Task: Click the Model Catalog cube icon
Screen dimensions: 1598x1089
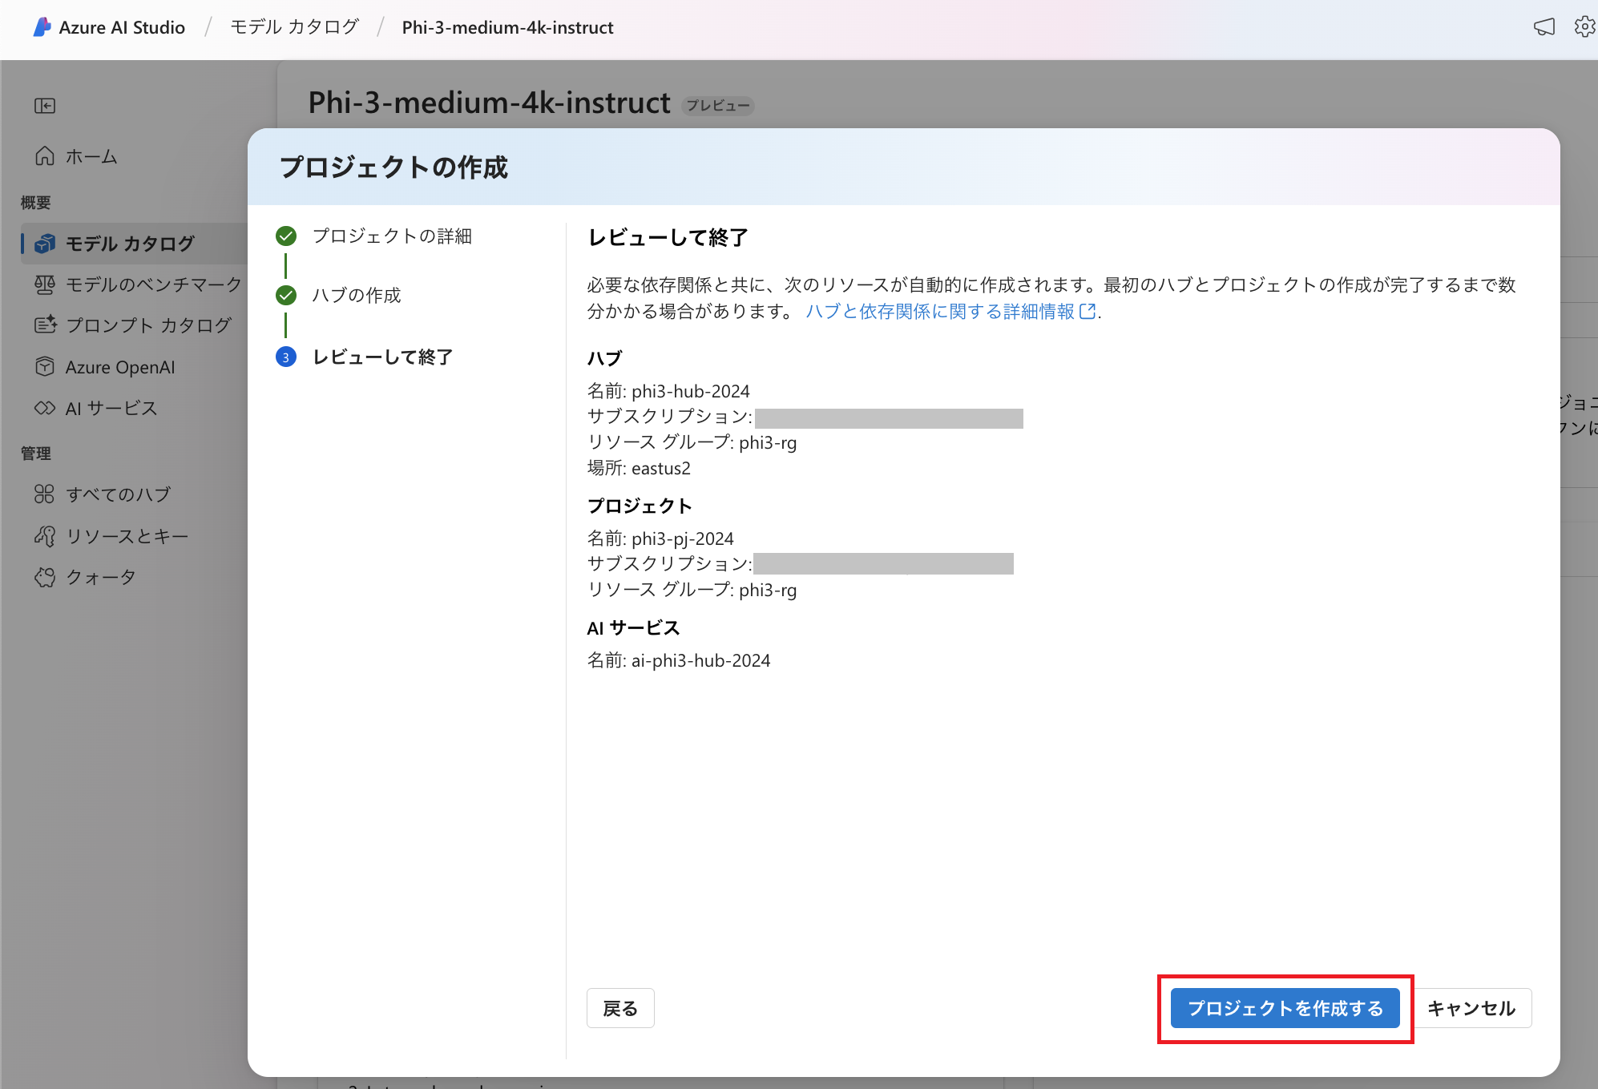Action: (46, 243)
